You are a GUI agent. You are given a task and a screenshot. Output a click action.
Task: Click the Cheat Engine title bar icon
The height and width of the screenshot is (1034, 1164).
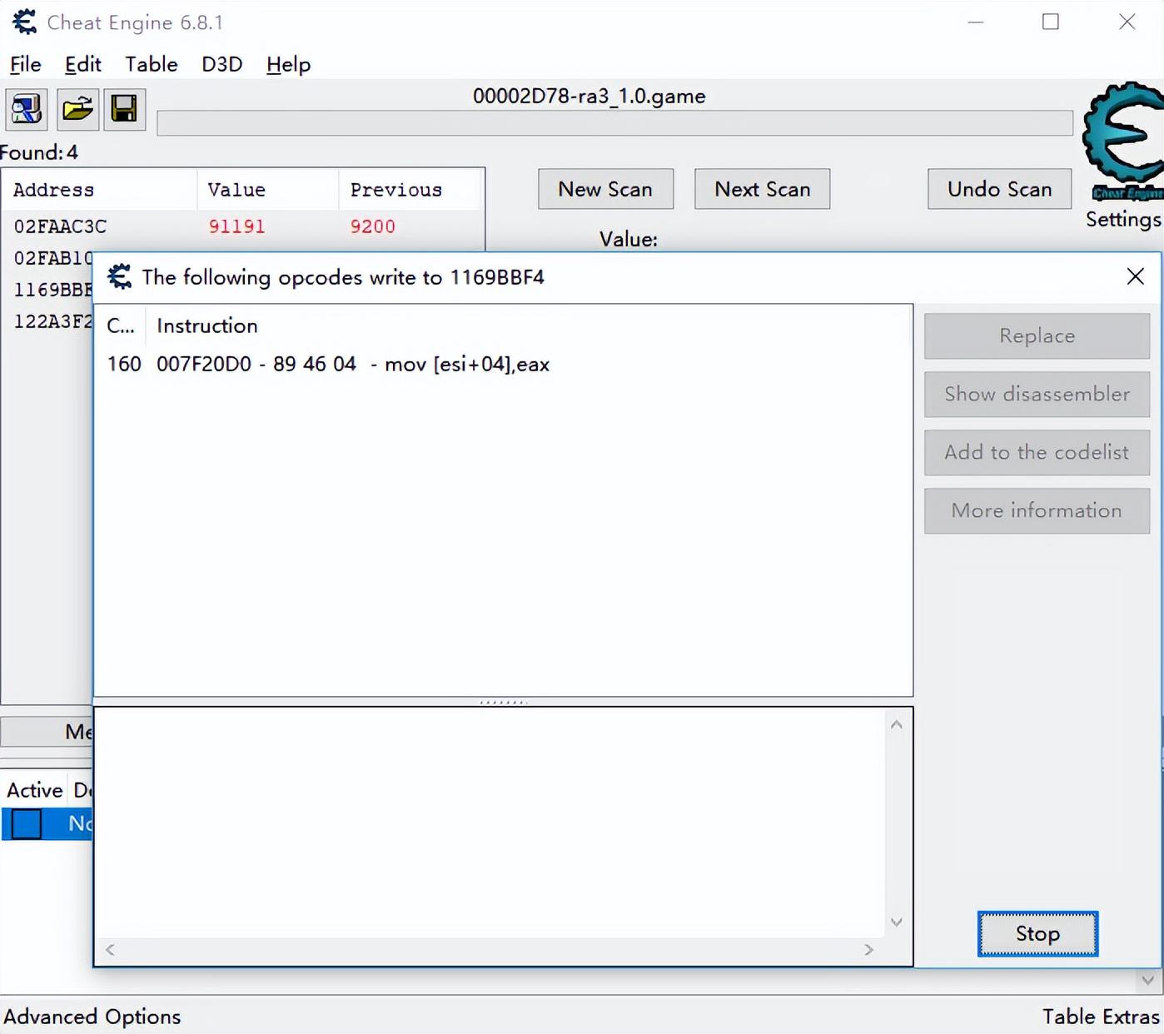pyautogui.click(x=25, y=22)
